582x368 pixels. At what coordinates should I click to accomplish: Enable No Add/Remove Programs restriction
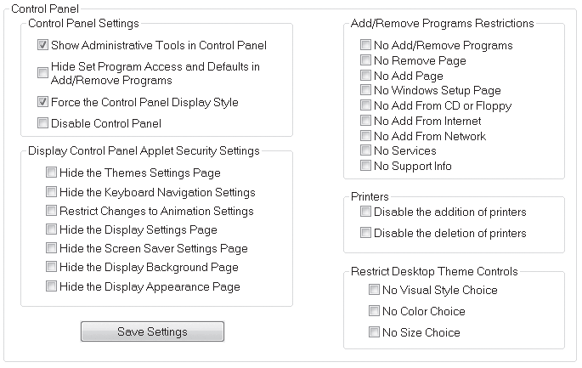tap(365, 45)
